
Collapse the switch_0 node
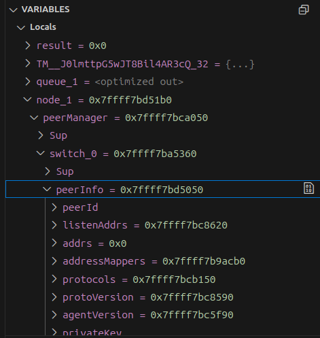(x=41, y=154)
